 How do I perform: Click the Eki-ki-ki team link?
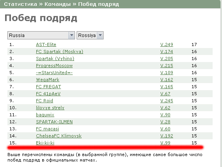tap(45, 143)
